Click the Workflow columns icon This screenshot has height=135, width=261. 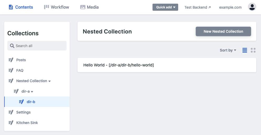click(47, 7)
